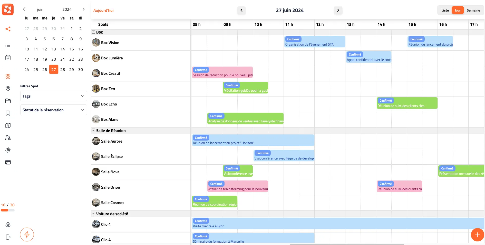The image size is (485, 245).
Task: Select the calendar icon in the sidebar
Action: tap(8, 58)
